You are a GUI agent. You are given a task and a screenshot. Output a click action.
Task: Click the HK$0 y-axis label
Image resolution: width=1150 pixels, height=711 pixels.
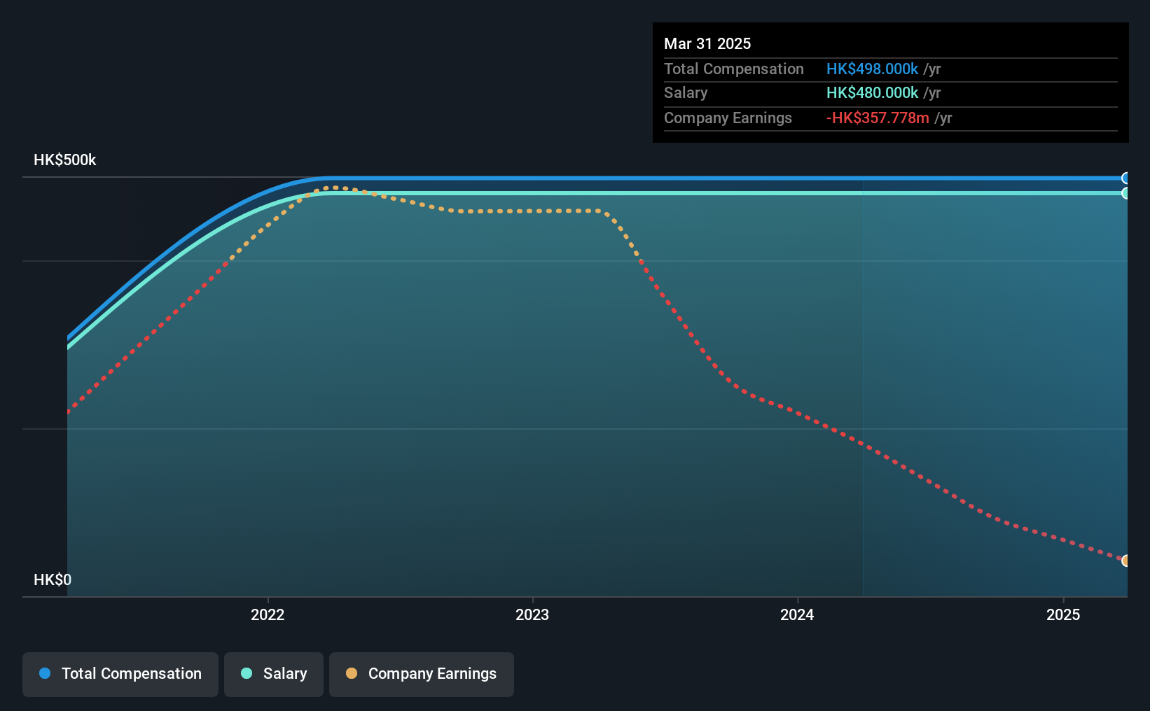click(53, 579)
